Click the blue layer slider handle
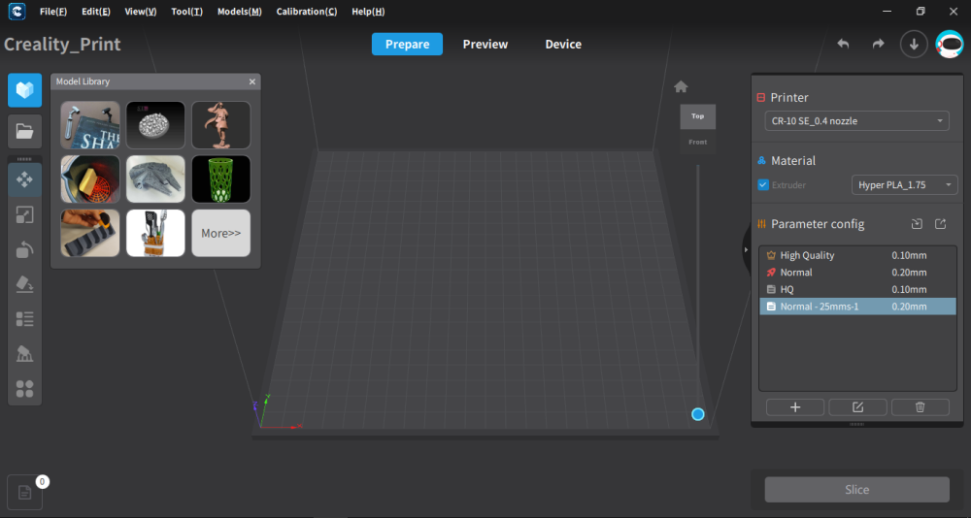Viewport: 971px width, 518px height. pyautogui.click(x=698, y=414)
